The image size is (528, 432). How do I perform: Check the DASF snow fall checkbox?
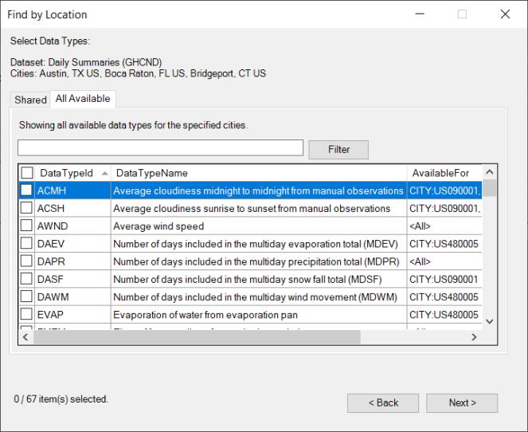point(27,279)
